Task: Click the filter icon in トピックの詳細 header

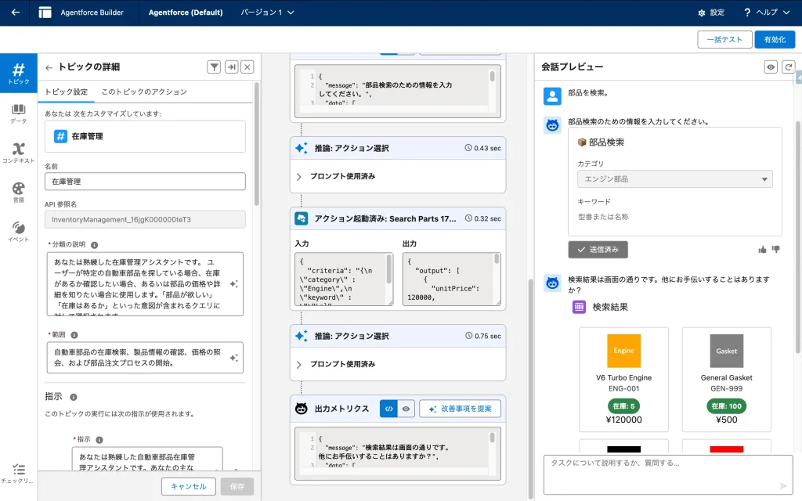Action: (214, 67)
